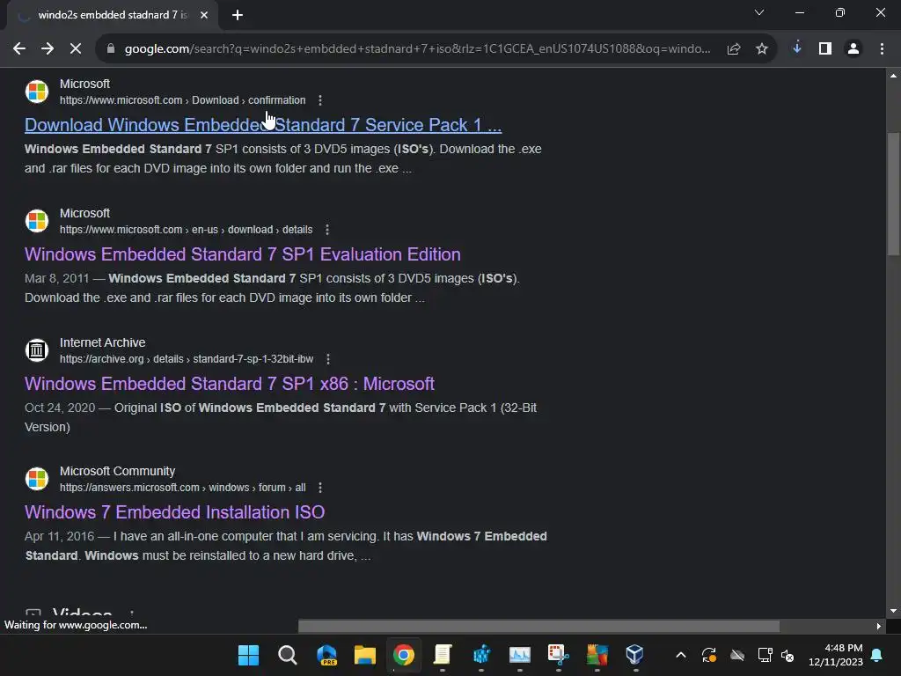The width and height of the screenshot is (901, 676).
Task: Open the notepad scroll app in taskbar
Action: 443,655
